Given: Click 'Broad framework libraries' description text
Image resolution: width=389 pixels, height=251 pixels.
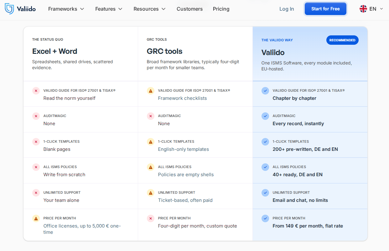Looking at the screenshot, I should point(193,65).
